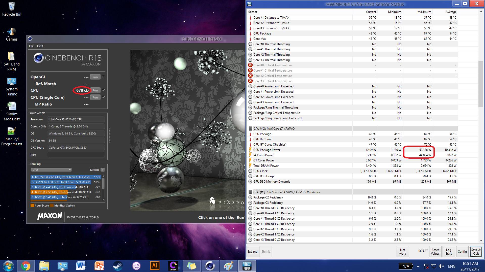Click the volume speaker tray icon
The image size is (485, 272).
[441, 266]
